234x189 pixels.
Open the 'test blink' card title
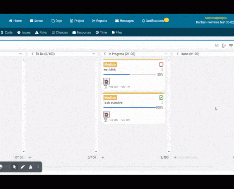(110, 69)
